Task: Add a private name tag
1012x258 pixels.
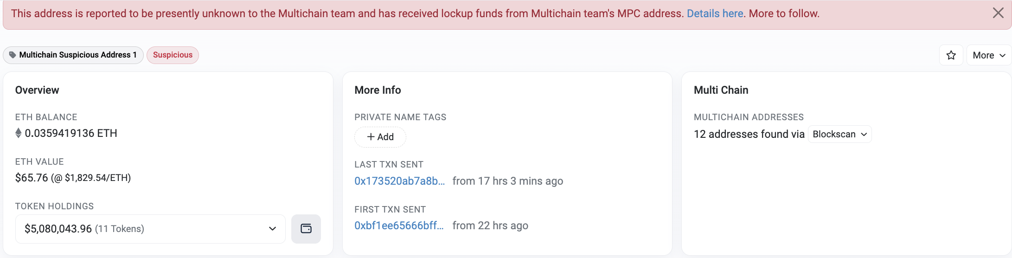Action: 380,137
